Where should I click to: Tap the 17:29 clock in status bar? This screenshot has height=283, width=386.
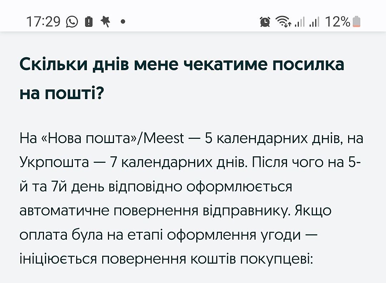coord(44,22)
